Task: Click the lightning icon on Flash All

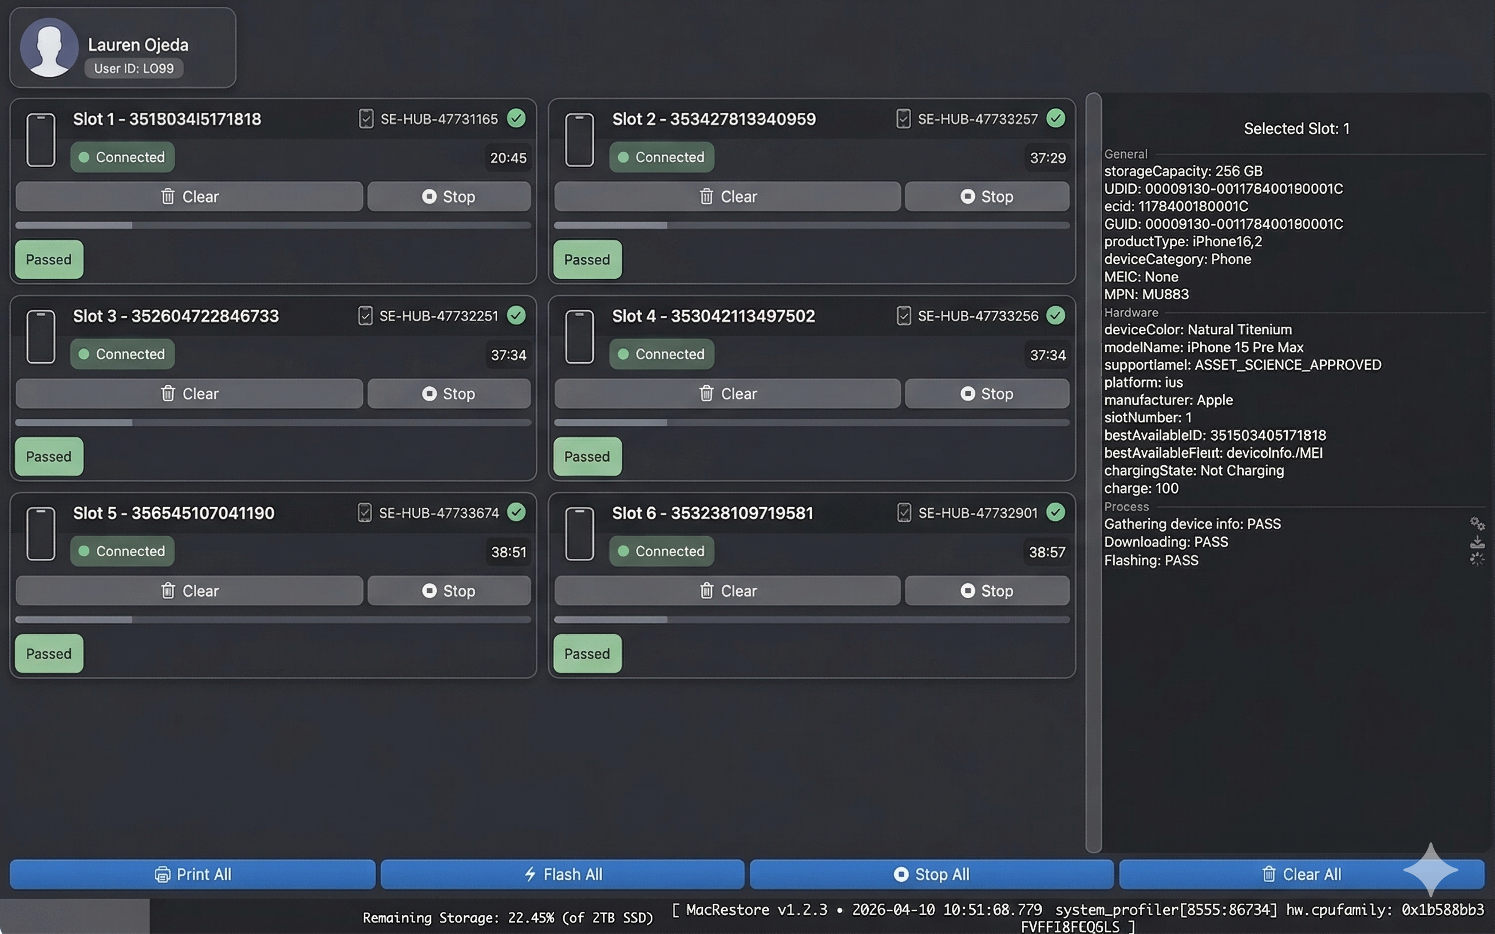Action: point(530,874)
